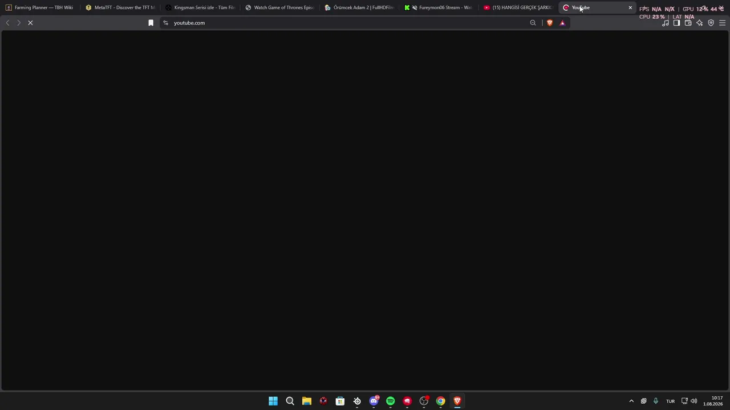Viewport: 730px width, 410px height.
Task: Open Spotify from the taskbar
Action: pyautogui.click(x=390, y=401)
